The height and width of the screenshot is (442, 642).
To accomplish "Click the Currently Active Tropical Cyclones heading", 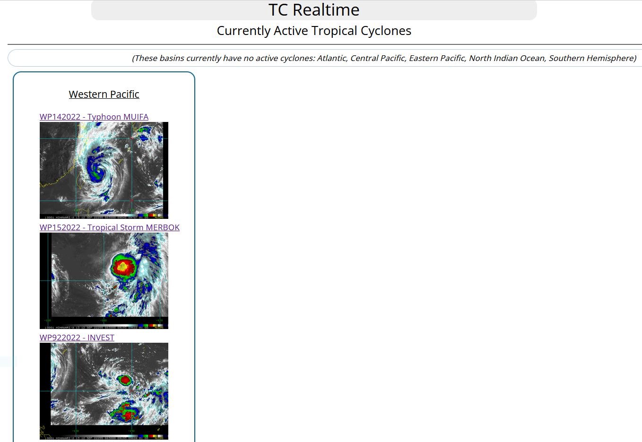I will [x=313, y=31].
